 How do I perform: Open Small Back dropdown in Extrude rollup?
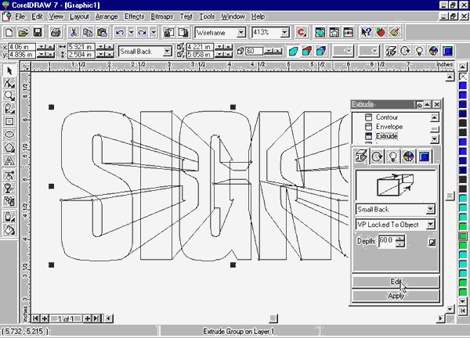click(x=430, y=209)
